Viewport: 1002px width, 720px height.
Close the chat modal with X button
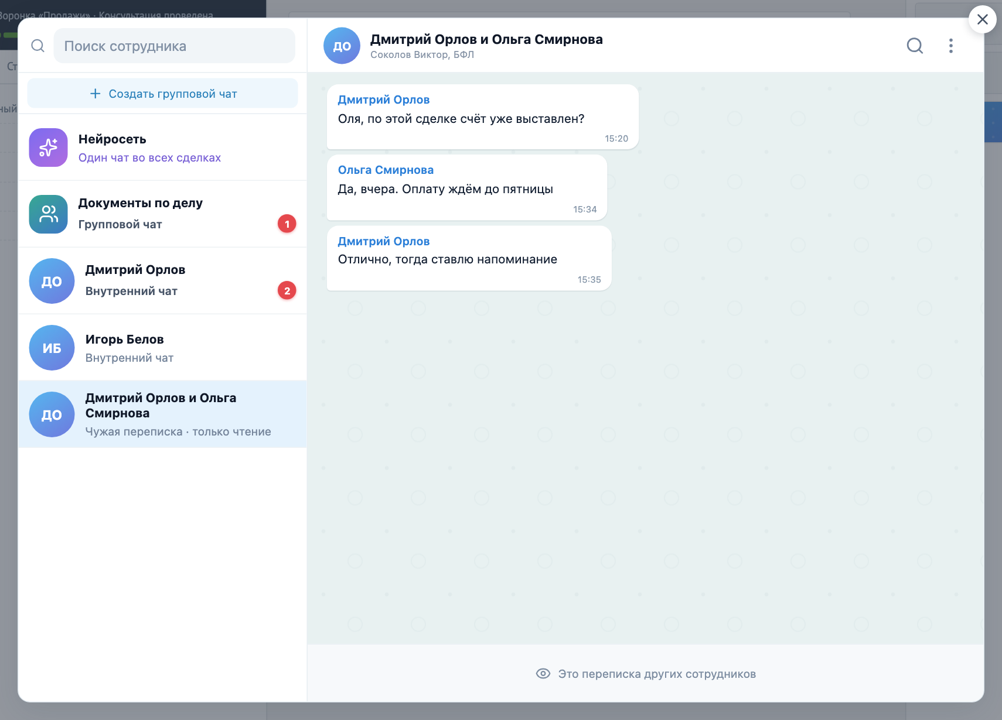click(983, 19)
